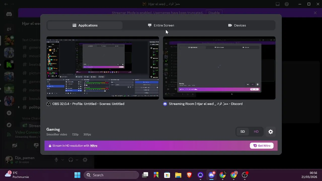Open microphone input options dropdown arrow
Screen dimensions: 322x181
coord(63,160)
